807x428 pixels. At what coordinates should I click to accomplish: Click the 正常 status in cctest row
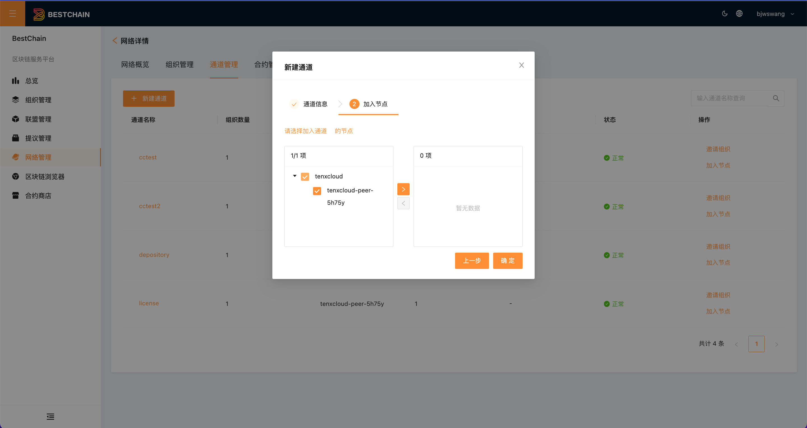coord(614,158)
